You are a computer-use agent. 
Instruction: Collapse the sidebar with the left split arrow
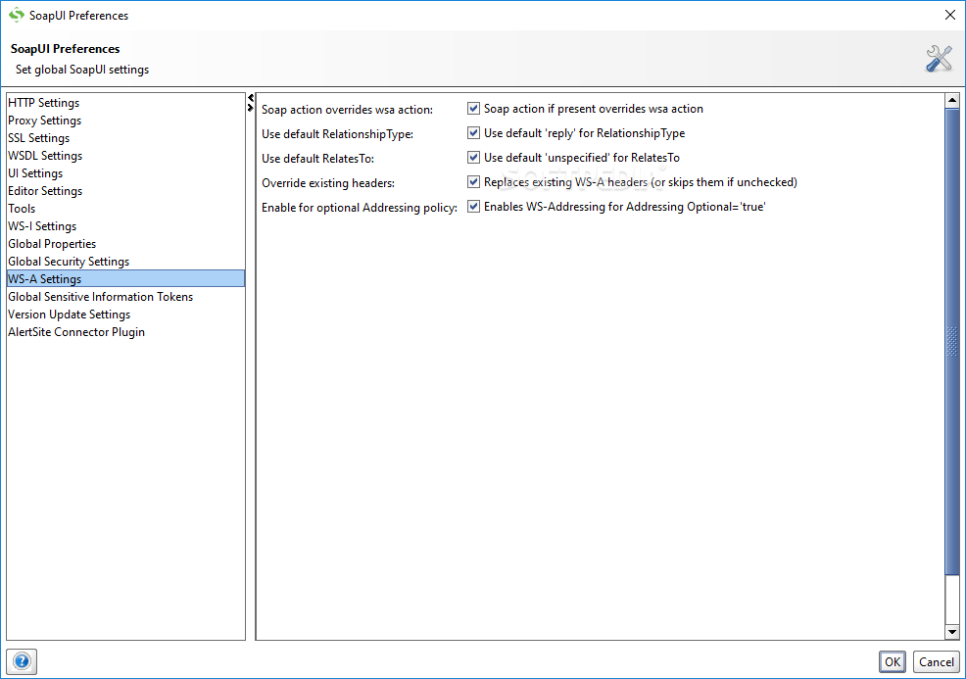pyautogui.click(x=251, y=98)
